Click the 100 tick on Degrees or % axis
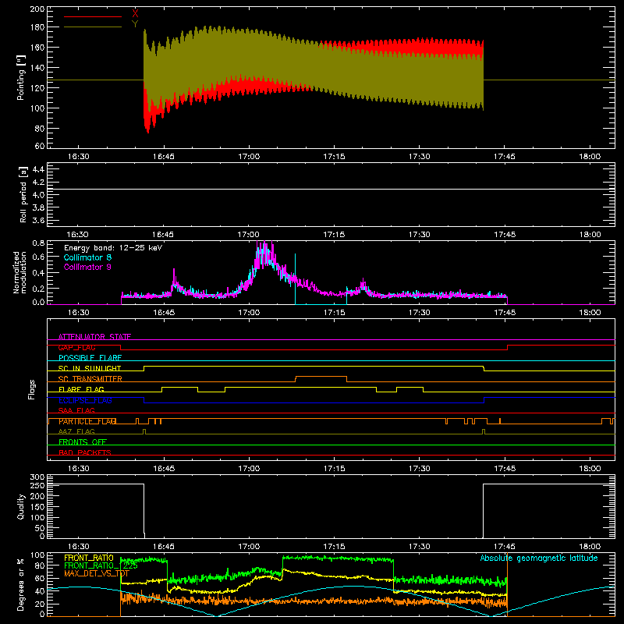 click(x=37, y=555)
